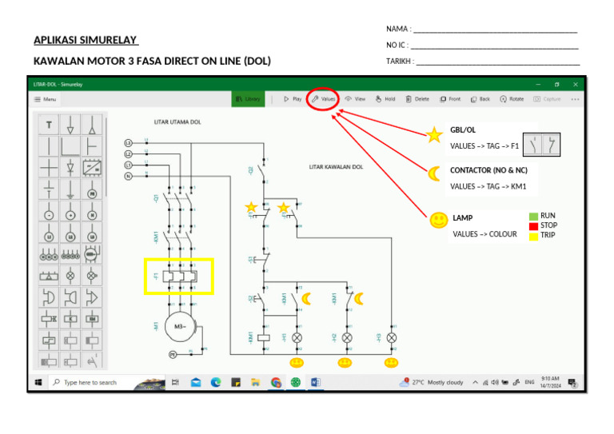Select the M3~ motor on canvas

[180, 326]
